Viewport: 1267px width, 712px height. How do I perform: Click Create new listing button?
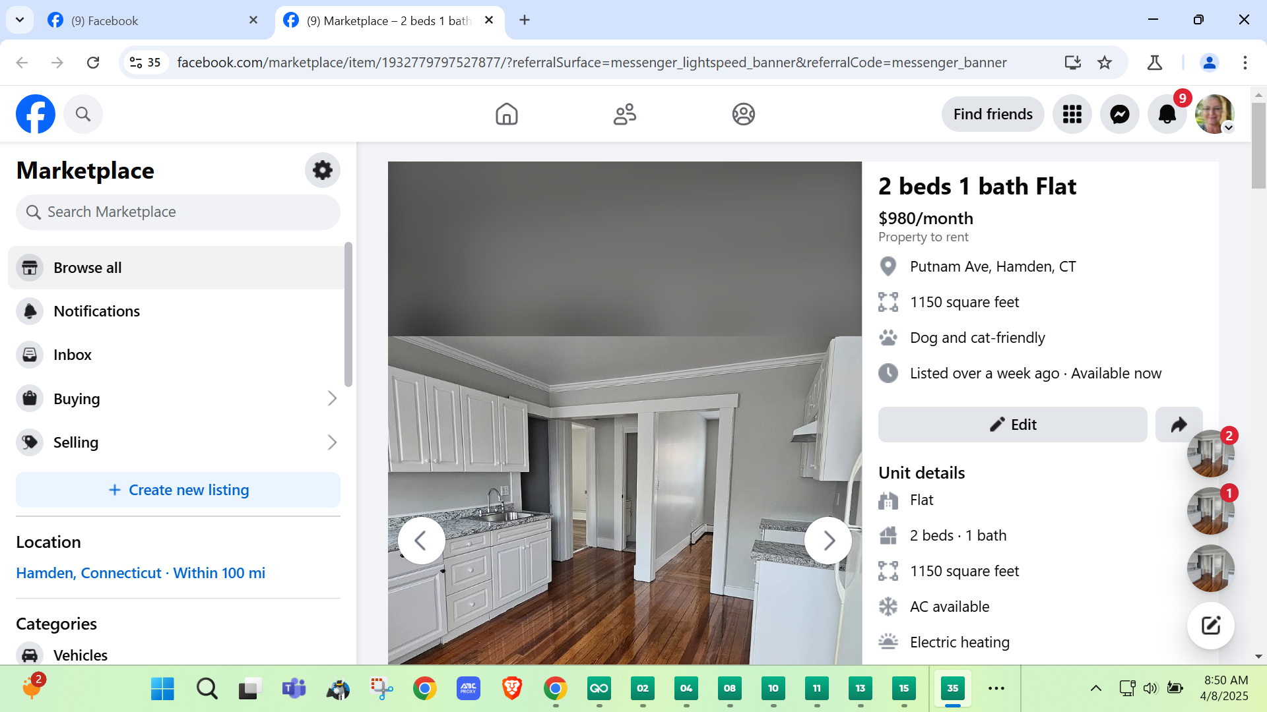pos(178,490)
